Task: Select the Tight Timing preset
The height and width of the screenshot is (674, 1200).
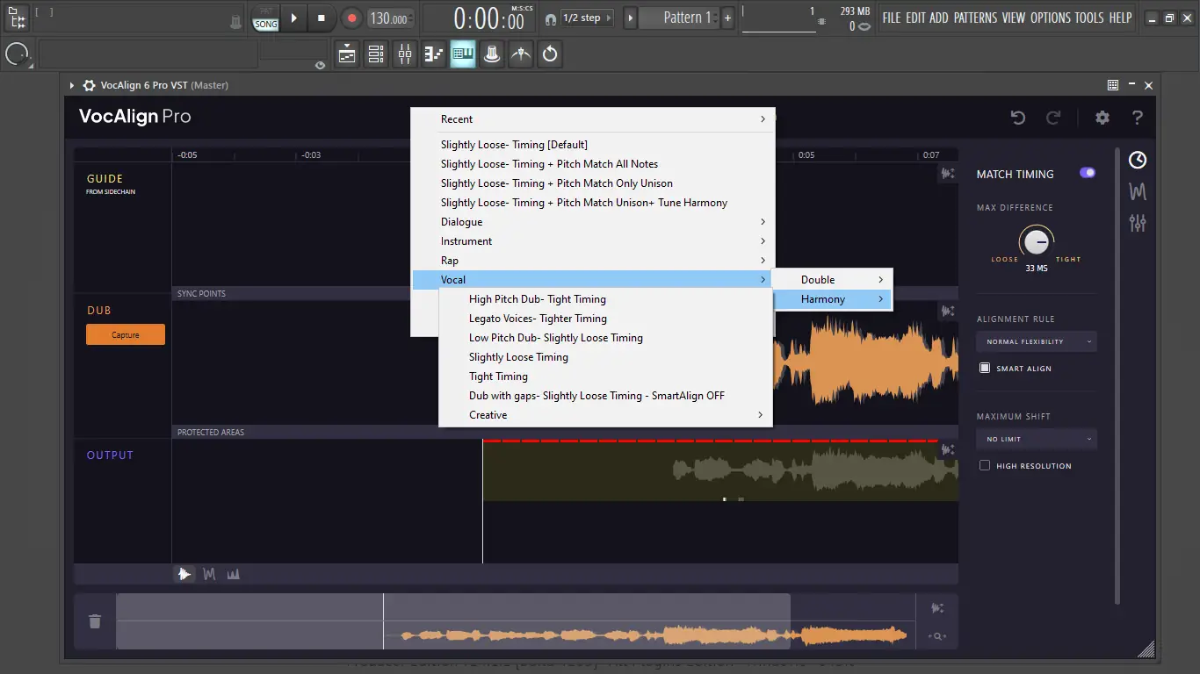Action: pyautogui.click(x=498, y=376)
